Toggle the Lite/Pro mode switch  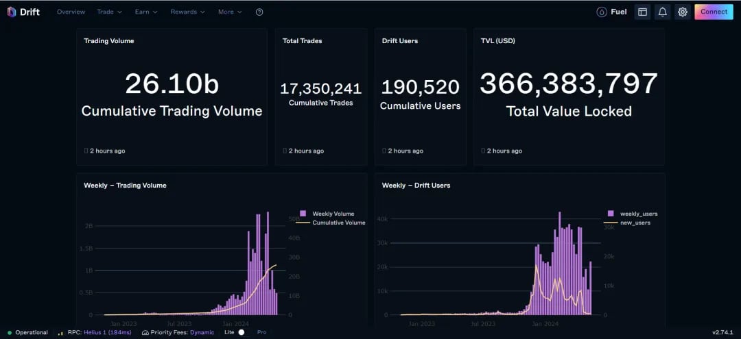242,332
